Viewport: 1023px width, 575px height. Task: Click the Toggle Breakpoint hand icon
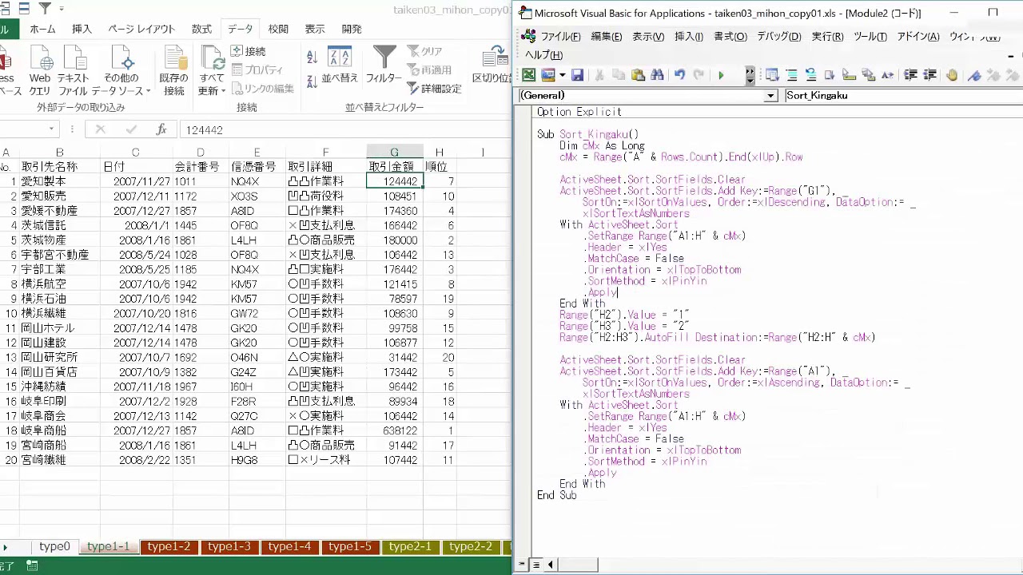click(952, 75)
